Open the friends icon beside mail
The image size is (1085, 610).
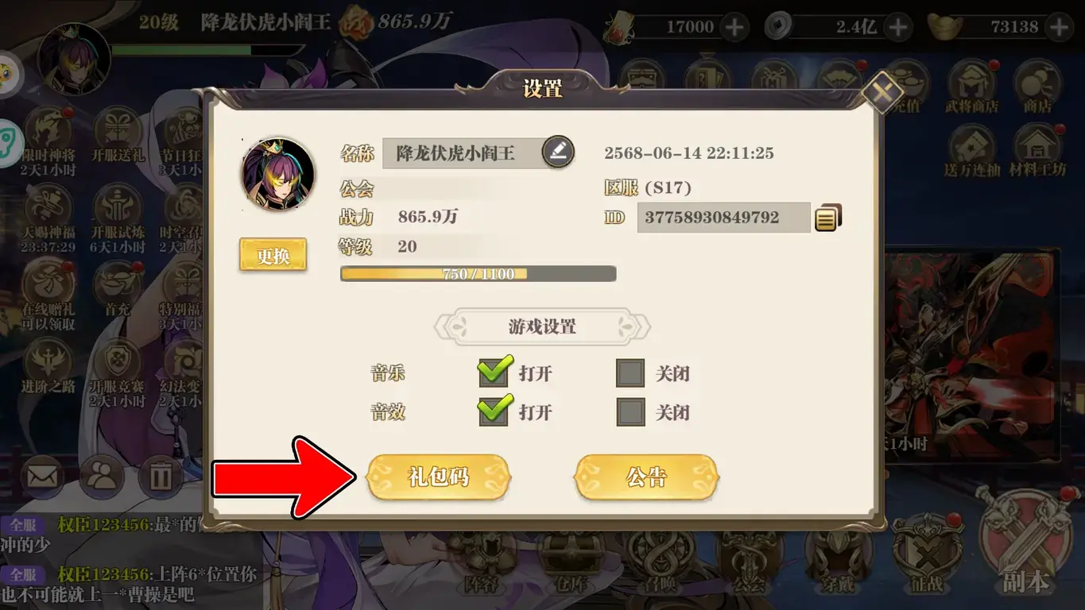click(102, 477)
